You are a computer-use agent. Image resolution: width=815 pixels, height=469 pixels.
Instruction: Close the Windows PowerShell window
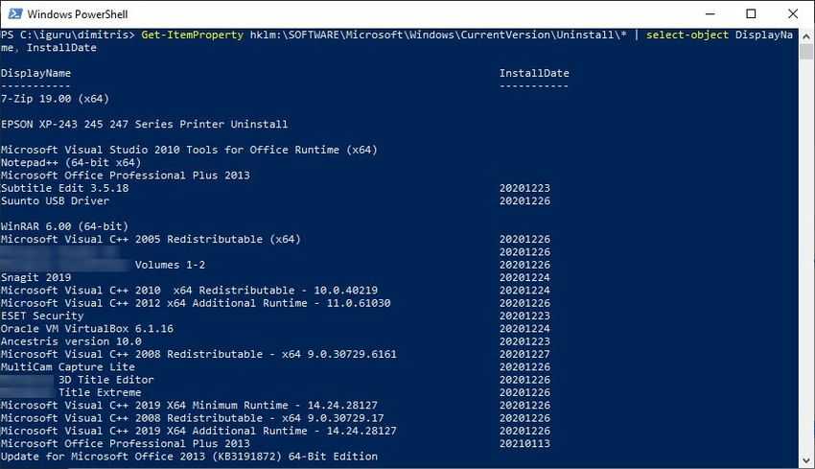[x=793, y=14]
